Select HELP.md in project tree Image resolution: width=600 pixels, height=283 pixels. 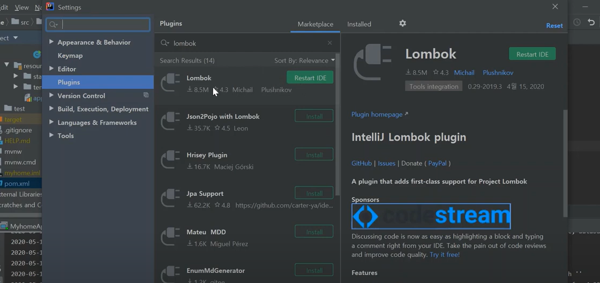17,141
